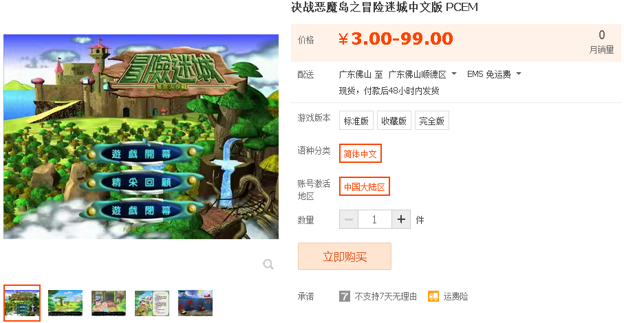Viewport: 624px width, 323px height.
Task: Click the main game product image
Action: 141,137
